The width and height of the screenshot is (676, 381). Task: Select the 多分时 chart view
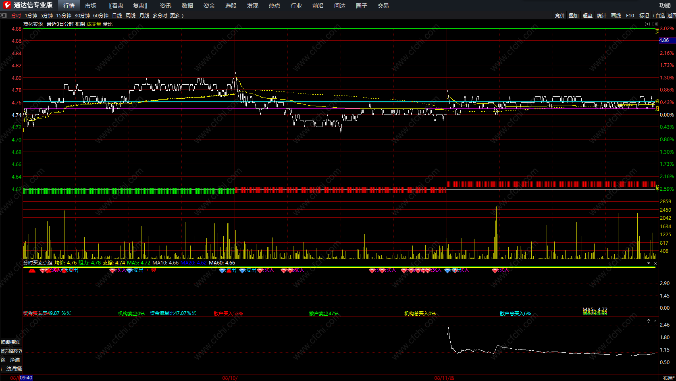tap(160, 16)
